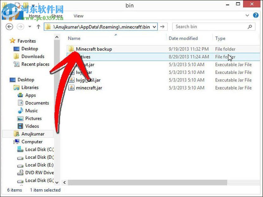This screenshot has height=197, width=263.
Task: Open the Home ribbon tab
Action: [x=34, y=16]
